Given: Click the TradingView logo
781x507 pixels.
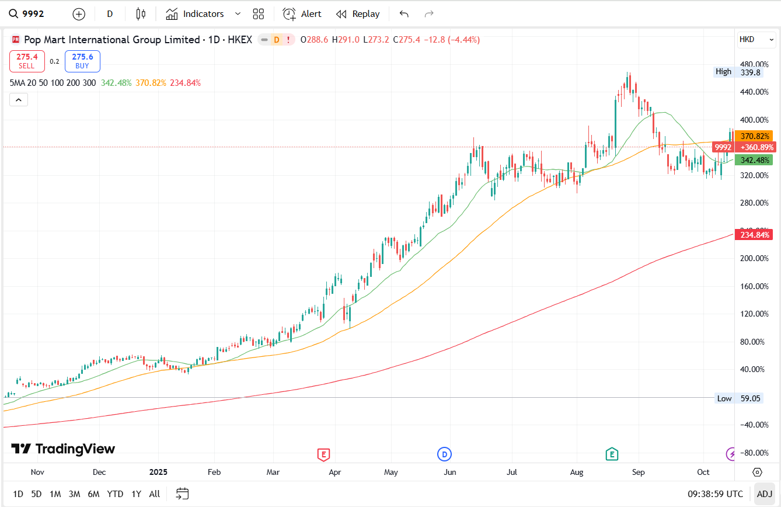Looking at the screenshot, I should (x=63, y=449).
